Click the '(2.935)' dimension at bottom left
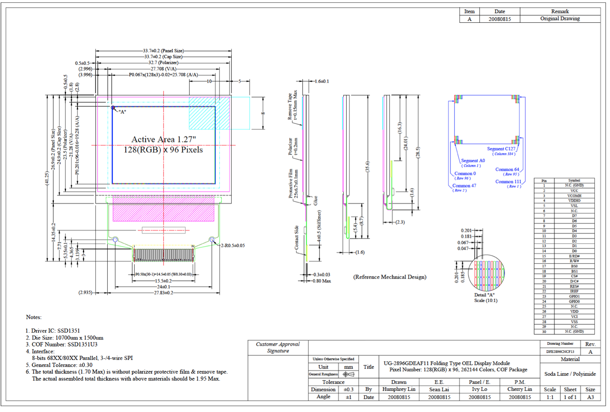This screenshot has height=412, width=610. [86, 293]
